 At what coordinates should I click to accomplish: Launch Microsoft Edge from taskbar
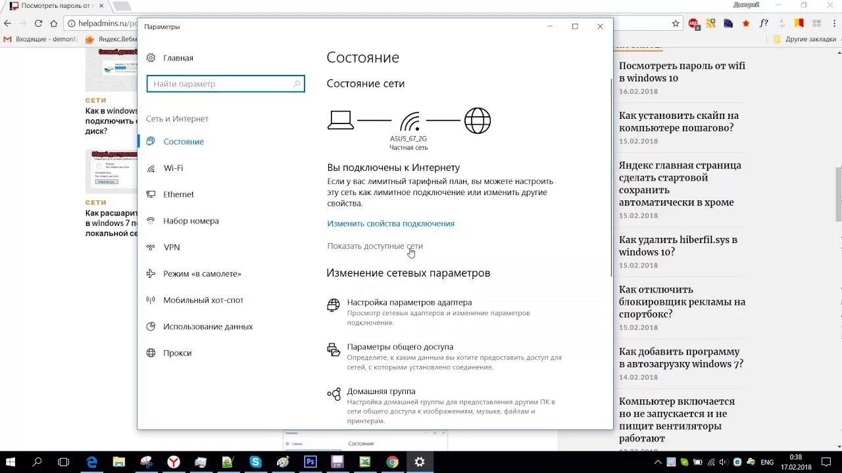point(91,462)
